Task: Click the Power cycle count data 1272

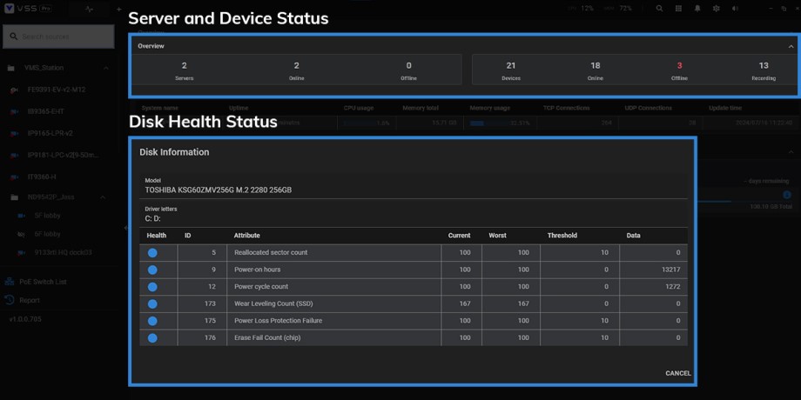Action: [672, 287]
